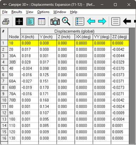Click the camera snapshot icon

pos(55,21)
